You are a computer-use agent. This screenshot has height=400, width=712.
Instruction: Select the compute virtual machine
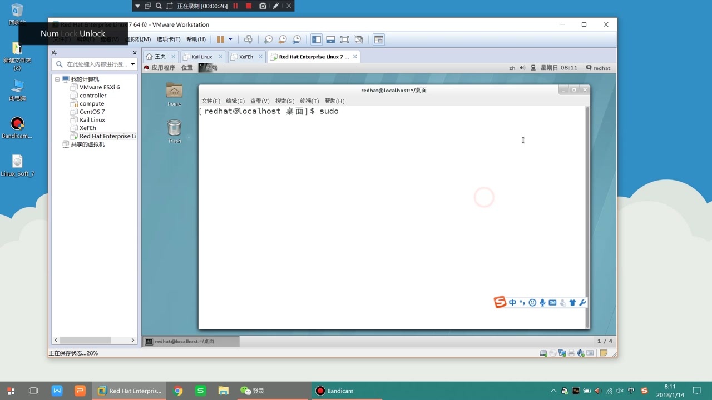92,103
